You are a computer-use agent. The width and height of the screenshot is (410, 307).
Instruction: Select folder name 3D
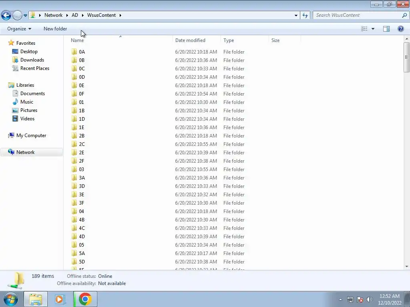(82, 186)
